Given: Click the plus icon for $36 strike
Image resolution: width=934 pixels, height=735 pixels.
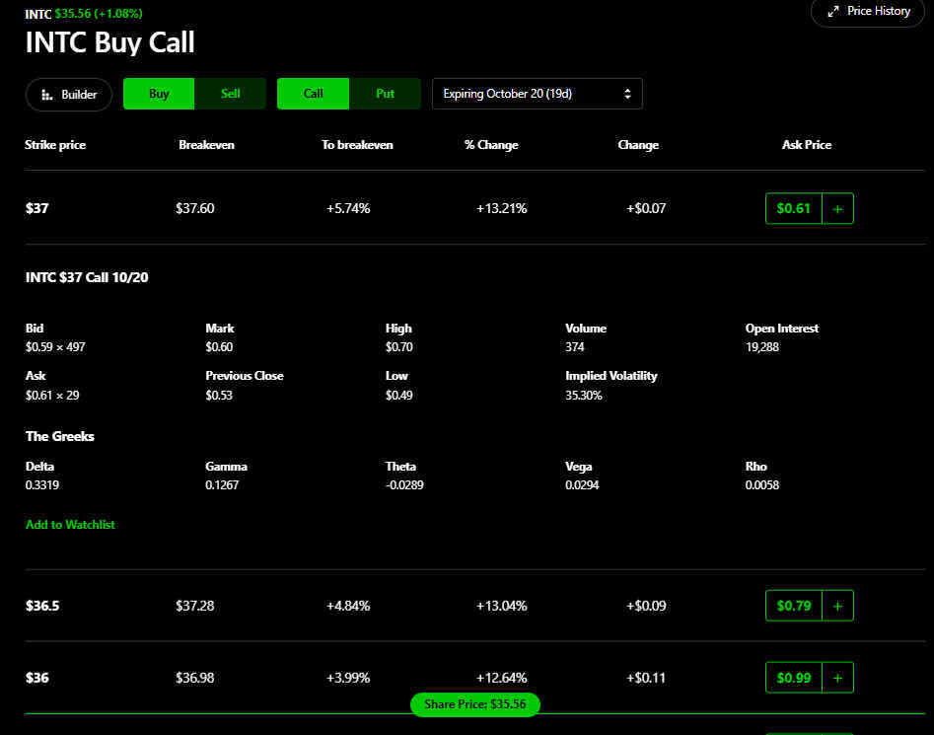Looking at the screenshot, I should pos(837,678).
